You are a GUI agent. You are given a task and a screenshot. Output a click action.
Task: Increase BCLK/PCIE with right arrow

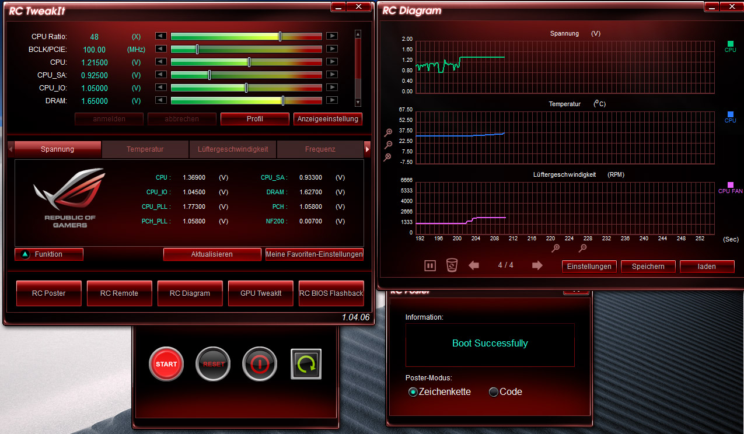331,49
